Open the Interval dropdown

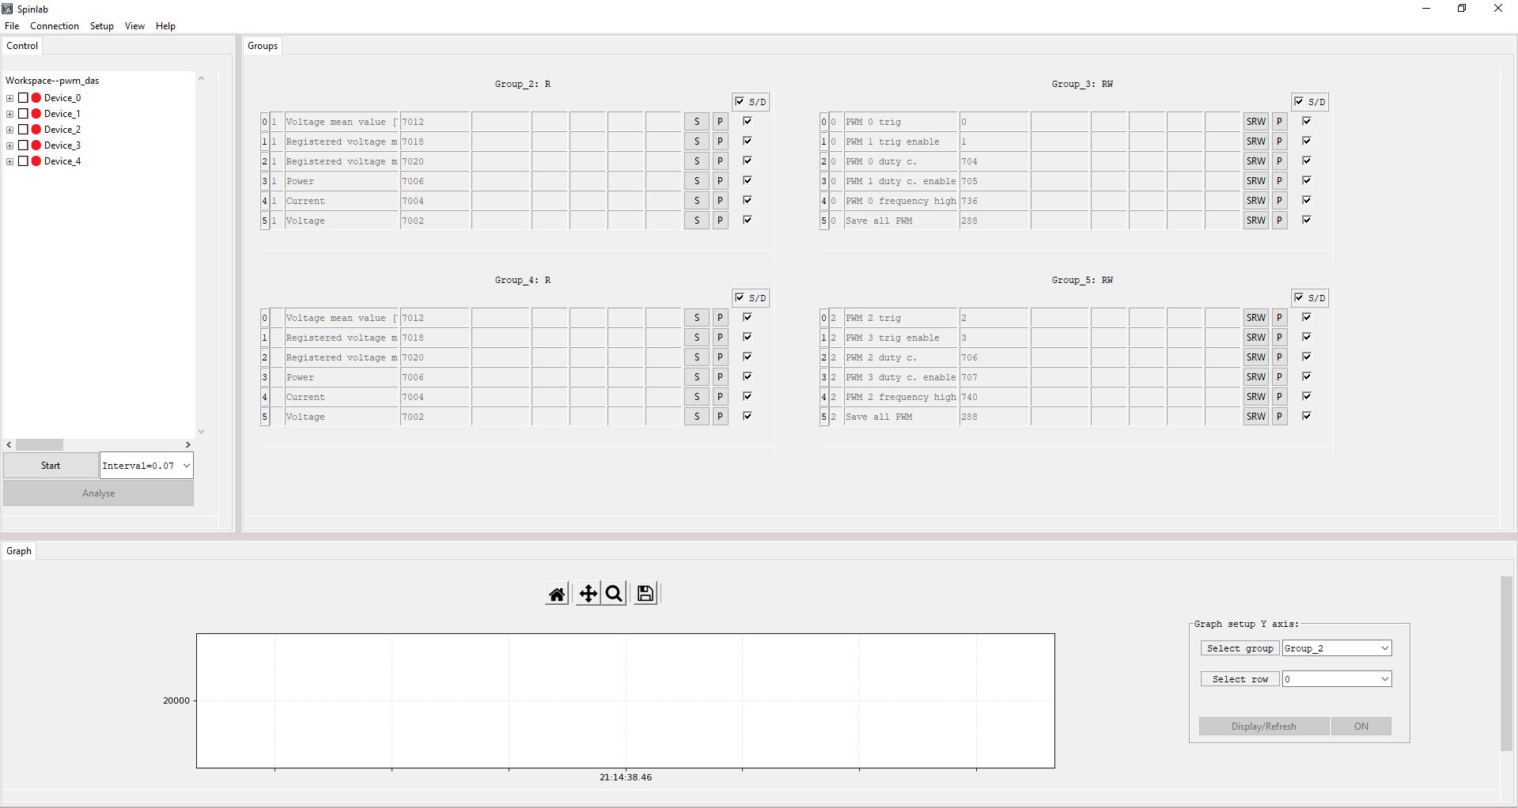click(x=187, y=466)
